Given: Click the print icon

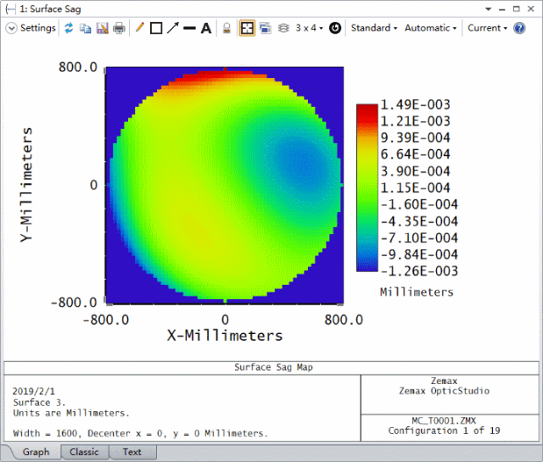Looking at the screenshot, I should pyautogui.click(x=119, y=28).
